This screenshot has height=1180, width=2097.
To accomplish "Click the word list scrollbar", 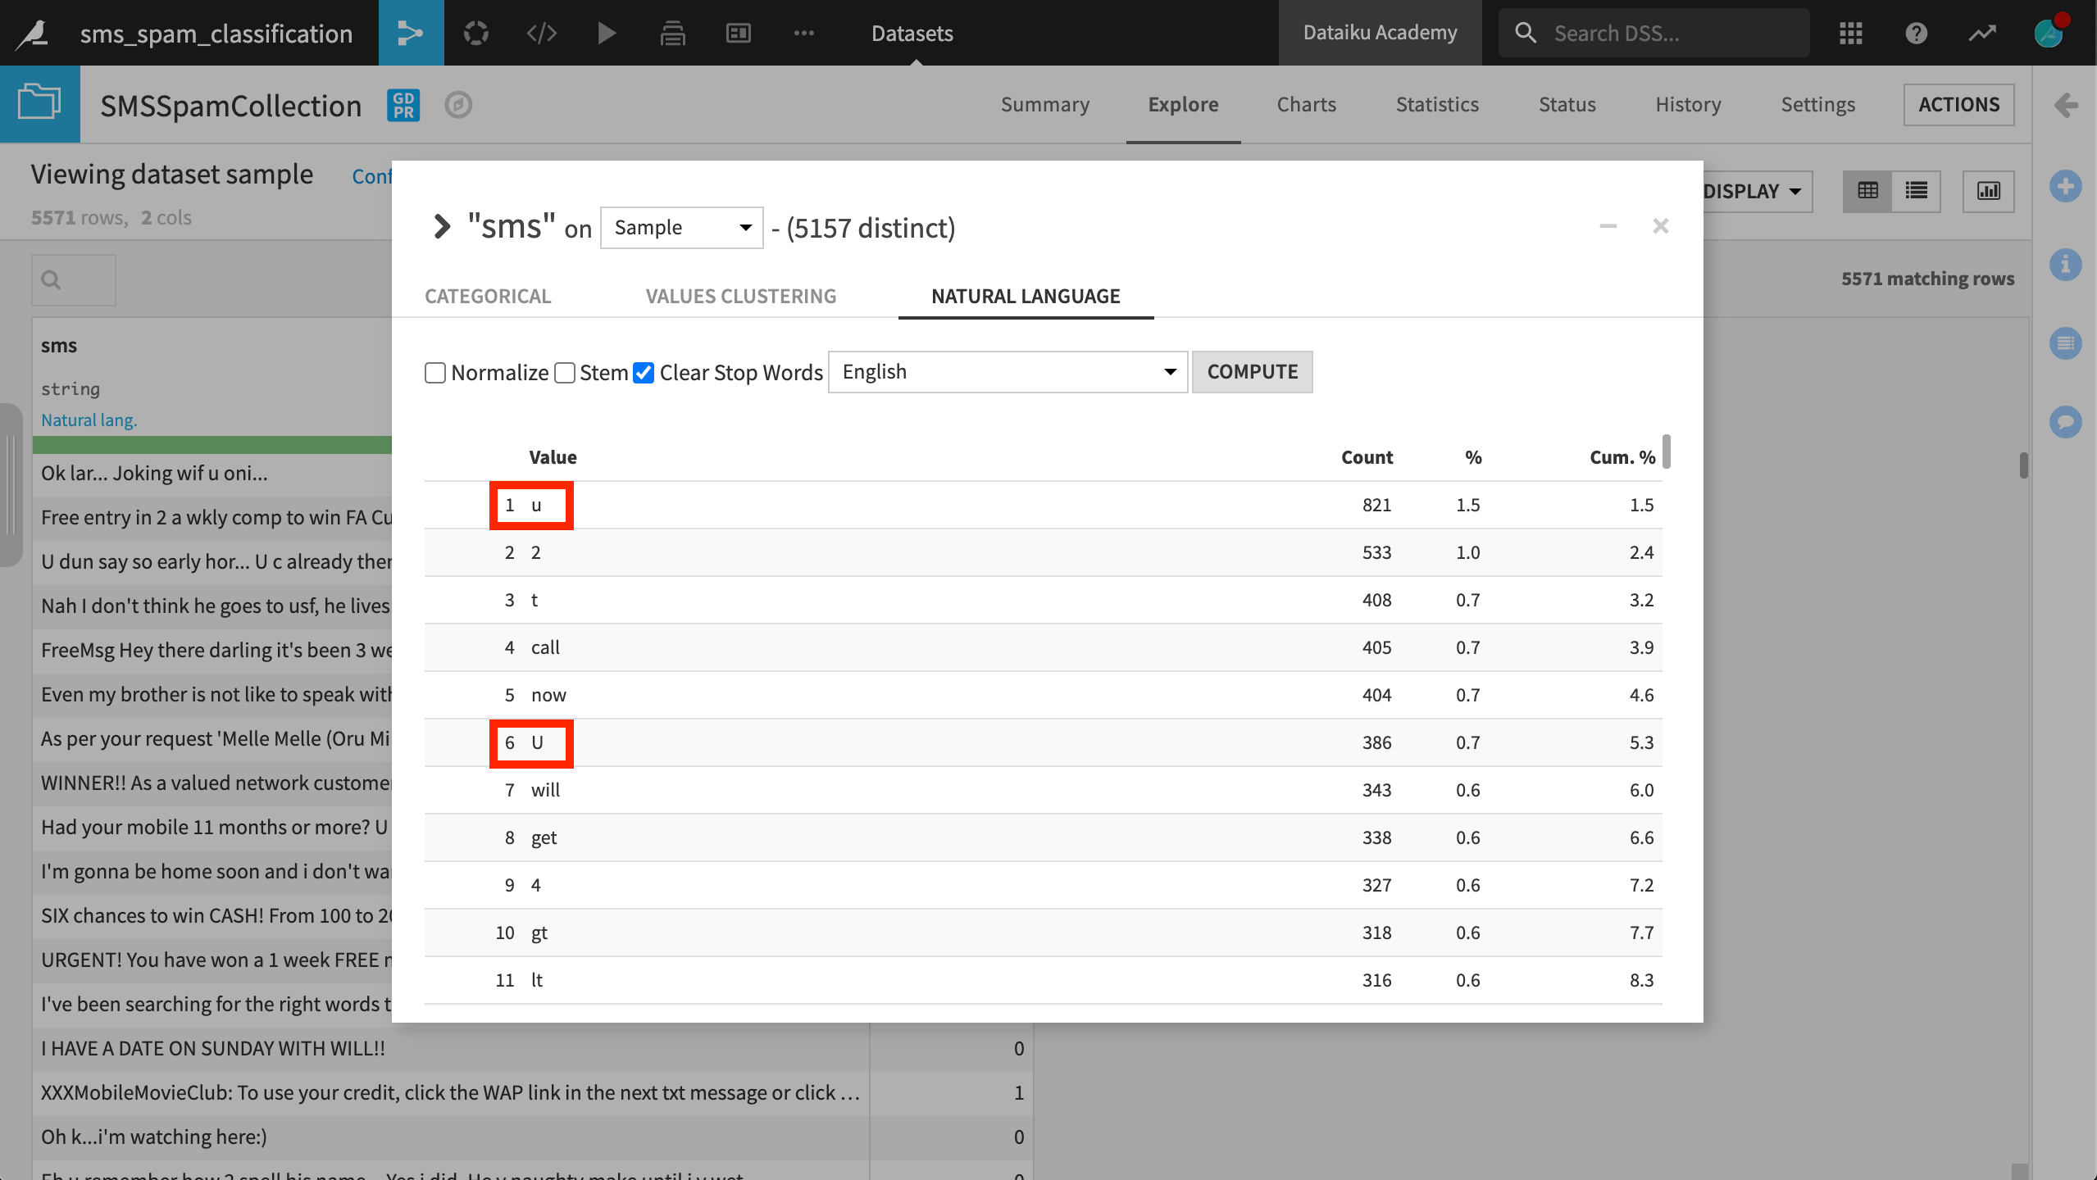I will 1667,452.
